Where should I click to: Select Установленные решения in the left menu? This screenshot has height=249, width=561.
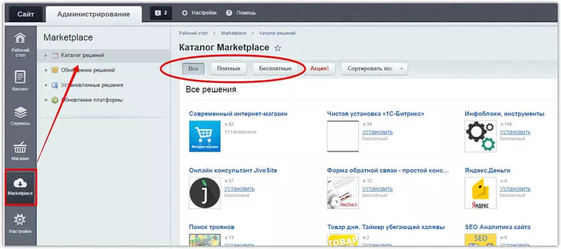click(x=92, y=85)
